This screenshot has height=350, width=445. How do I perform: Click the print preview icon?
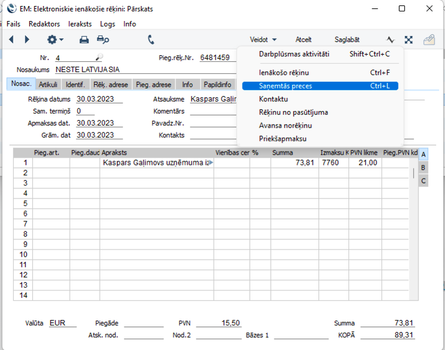tap(103, 40)
